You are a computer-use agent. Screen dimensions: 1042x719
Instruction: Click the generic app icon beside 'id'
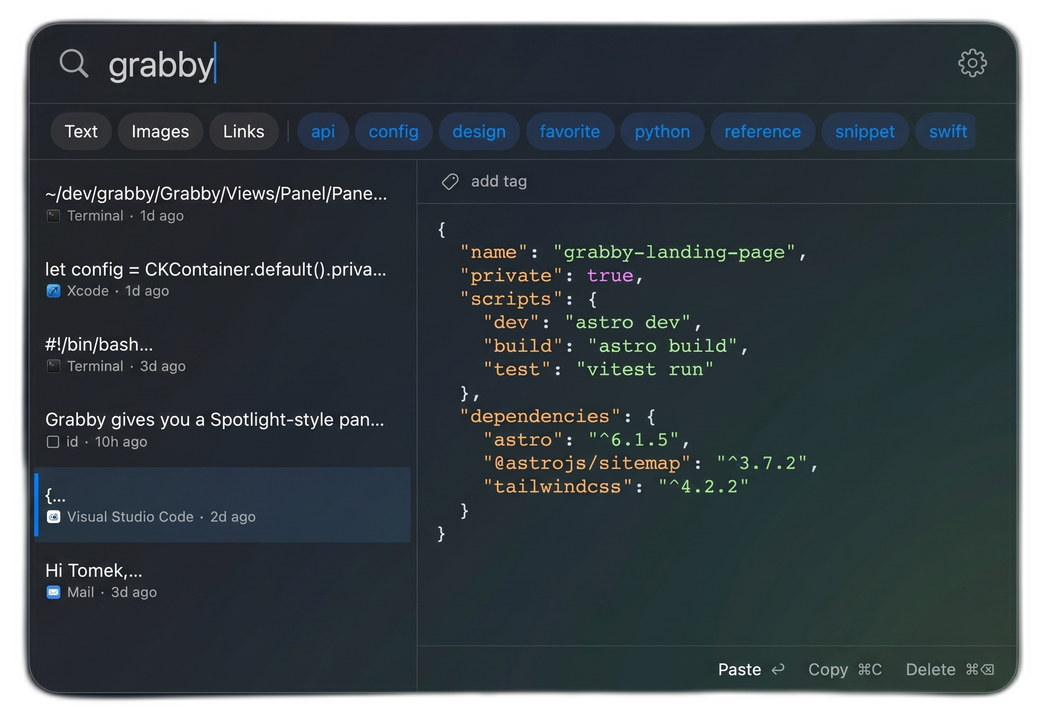pyautogui.click(x=53, y=442)
